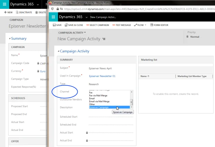Select Email via Mail Merge option
This screenshot has width=215, height=147.
coord(99,101)
